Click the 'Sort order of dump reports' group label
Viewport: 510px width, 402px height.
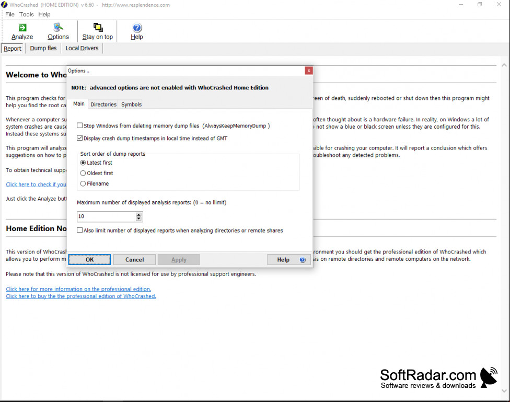point(113,154)
